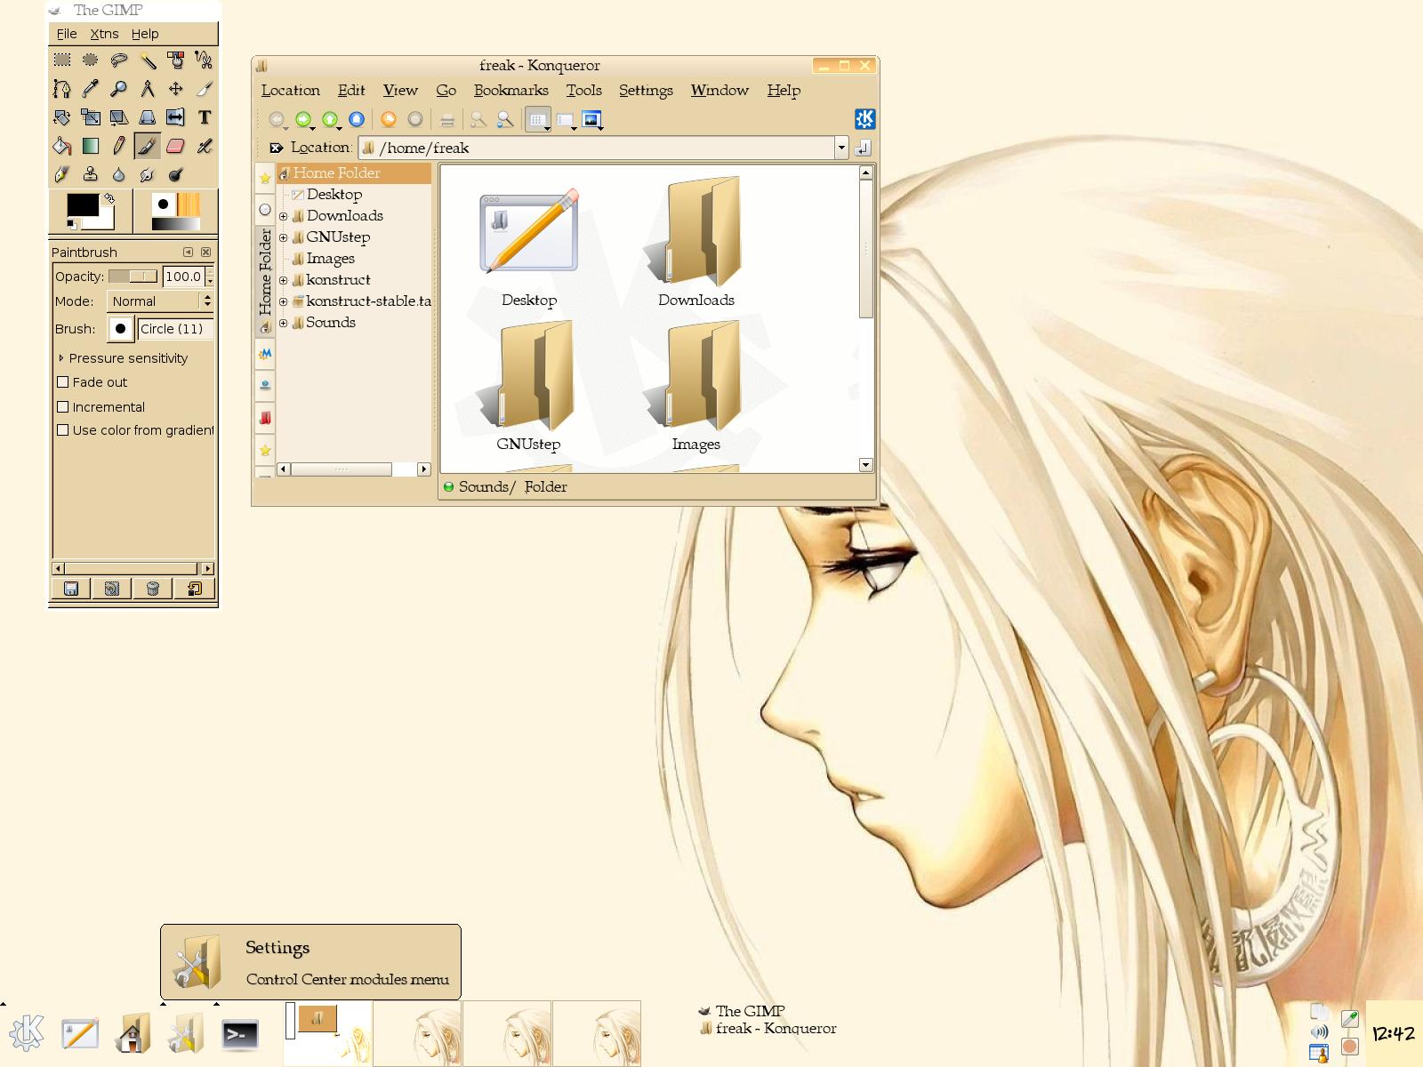Open GIMP's Xtns menu
1423x1067 pixels.
[x=104, y=34]
